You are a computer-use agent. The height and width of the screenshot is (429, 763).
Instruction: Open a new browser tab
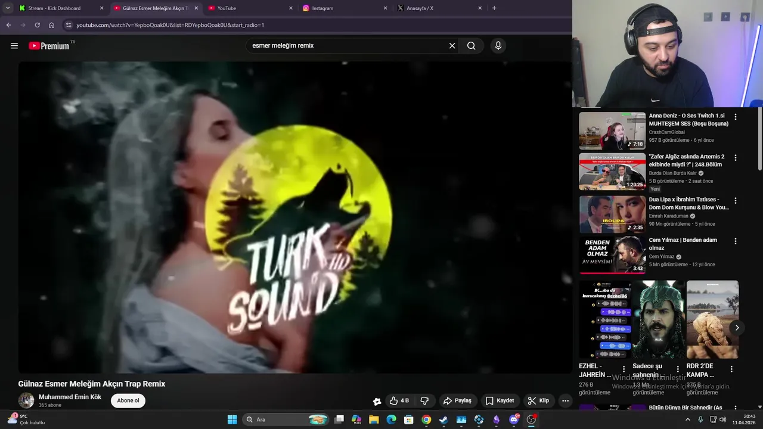click(494, 8)
